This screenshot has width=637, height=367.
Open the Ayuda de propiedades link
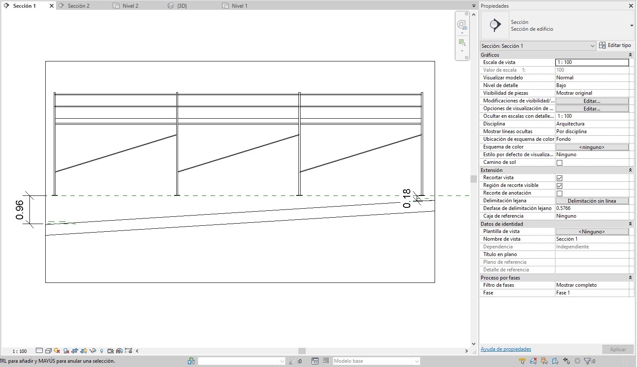(x=506, y=349)
